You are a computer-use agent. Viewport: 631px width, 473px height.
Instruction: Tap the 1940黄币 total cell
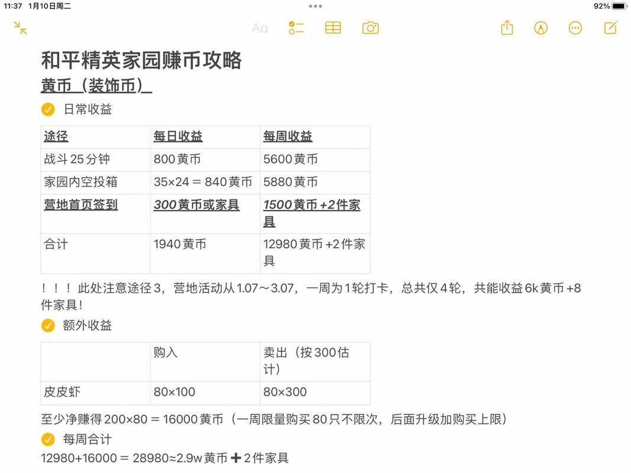[205, 254]
